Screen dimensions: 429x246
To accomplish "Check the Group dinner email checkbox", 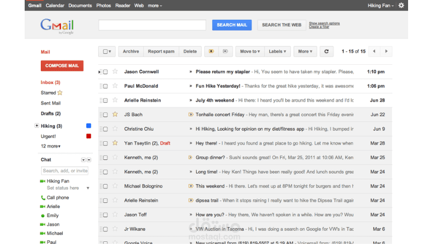I will coord(105,158).
